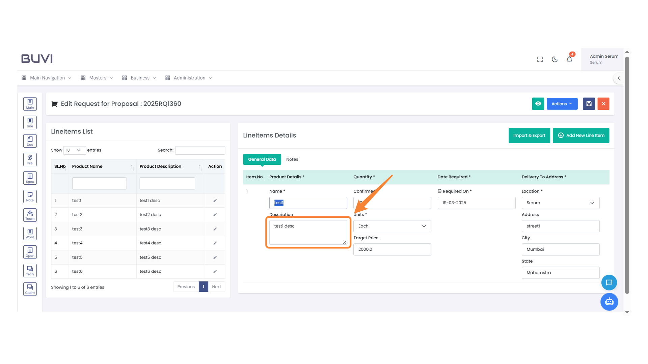Open the Claim panel in the sidebar
This screenshot has width=648, height=364.
pos(30,289)
